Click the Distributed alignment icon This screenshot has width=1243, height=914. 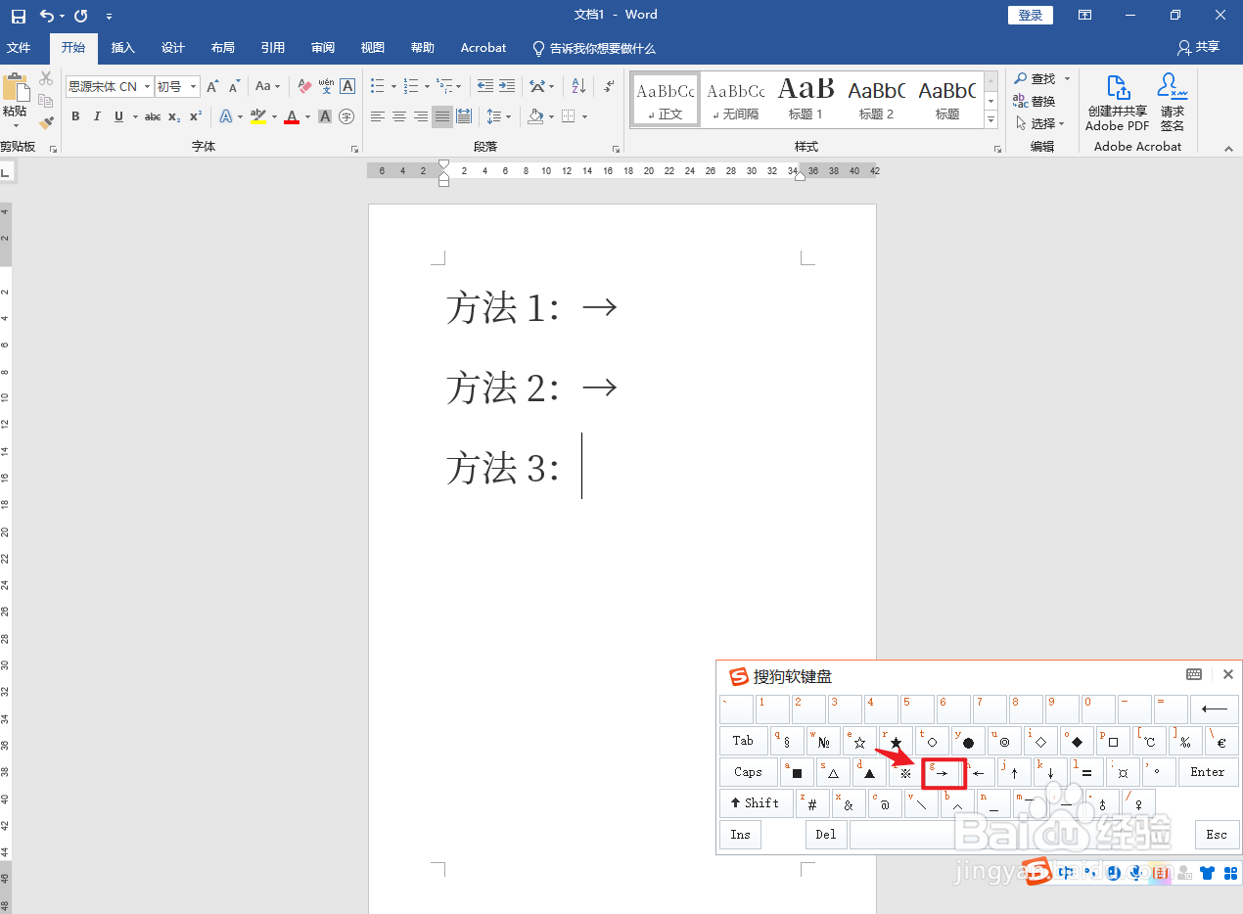click(x=464, y=116)
